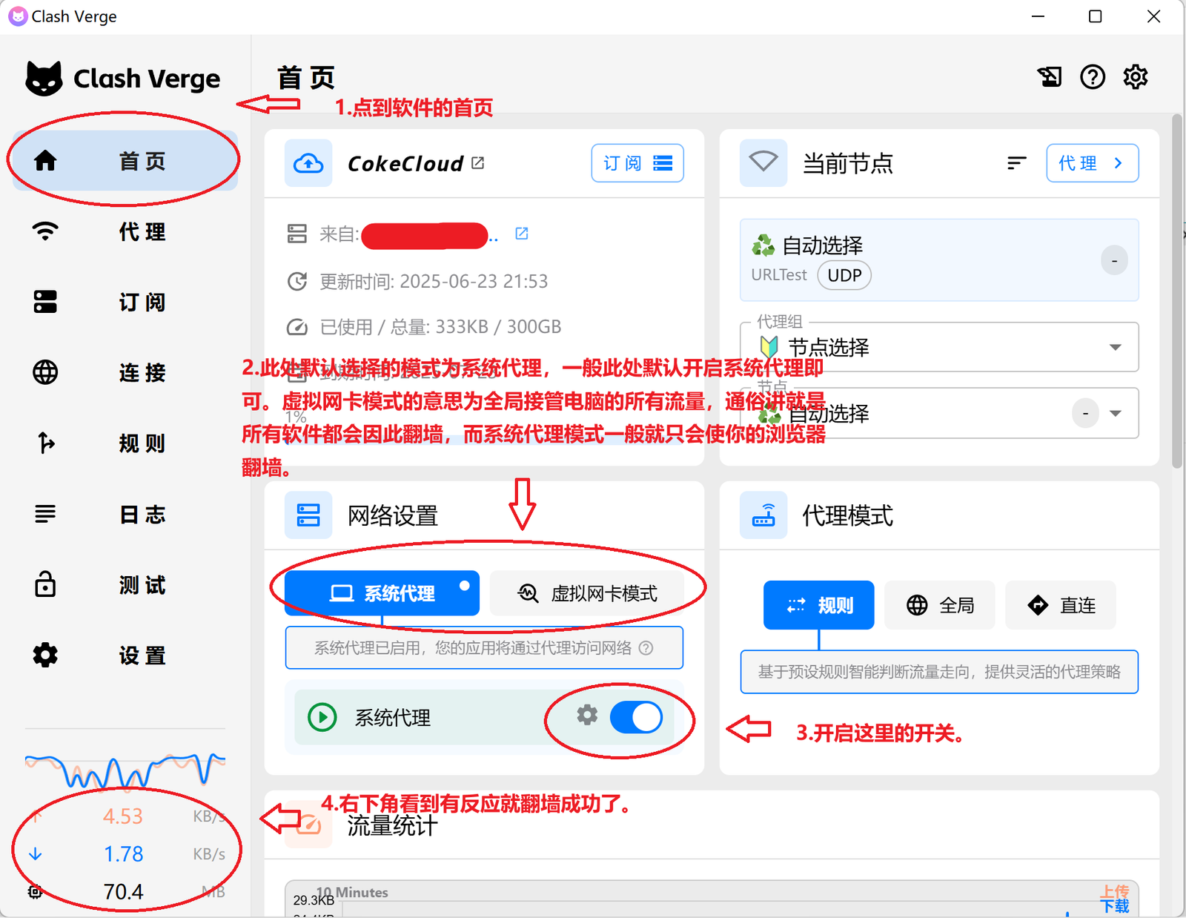Open system proxy gear settings icon
The image size is (1186, 918).
pos(587,715)
